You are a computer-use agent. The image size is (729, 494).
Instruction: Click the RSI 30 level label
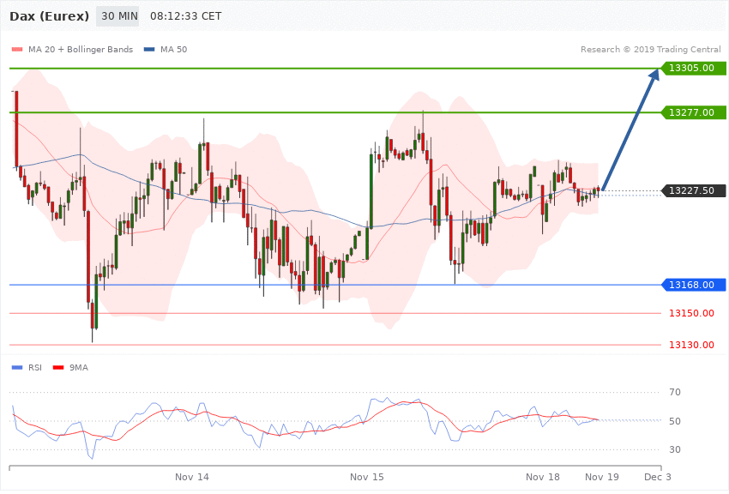[675, 449]
